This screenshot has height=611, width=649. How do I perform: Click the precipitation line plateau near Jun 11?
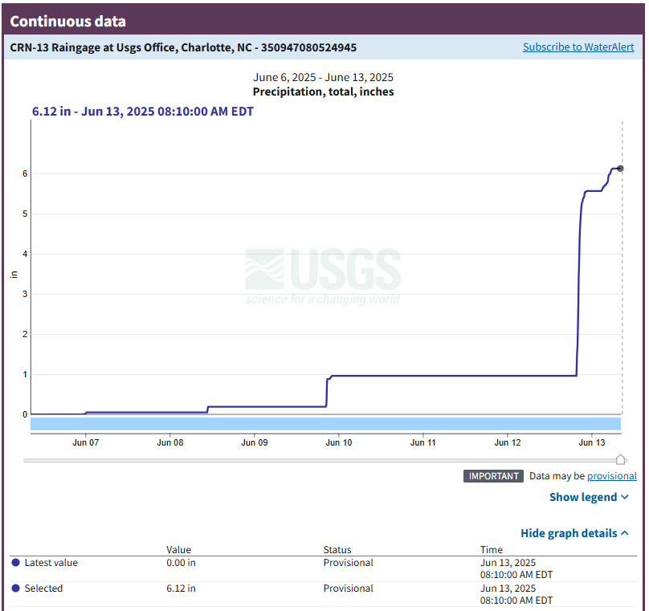423,376
